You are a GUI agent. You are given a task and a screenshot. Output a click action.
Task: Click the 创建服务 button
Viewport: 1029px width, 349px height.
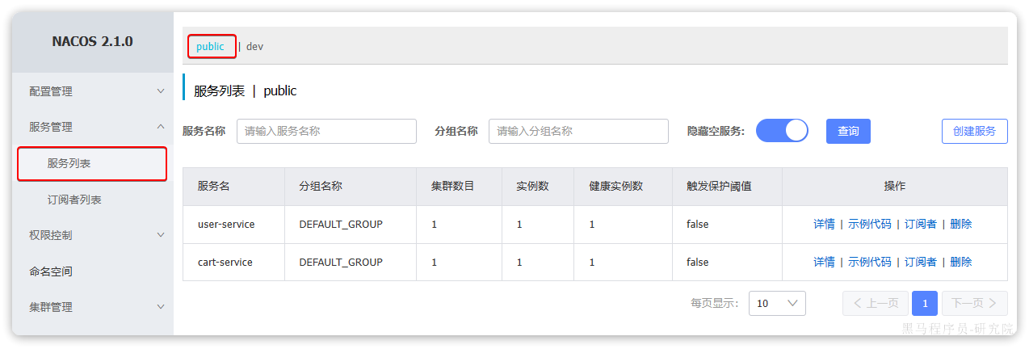tap(974, 131)
